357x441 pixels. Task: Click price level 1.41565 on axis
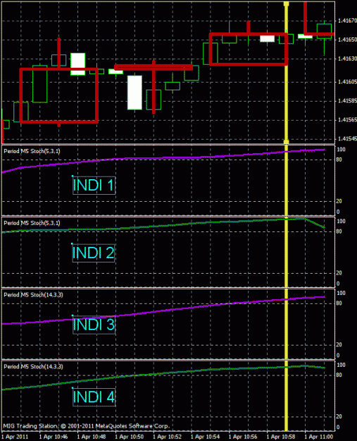[347, 120]
